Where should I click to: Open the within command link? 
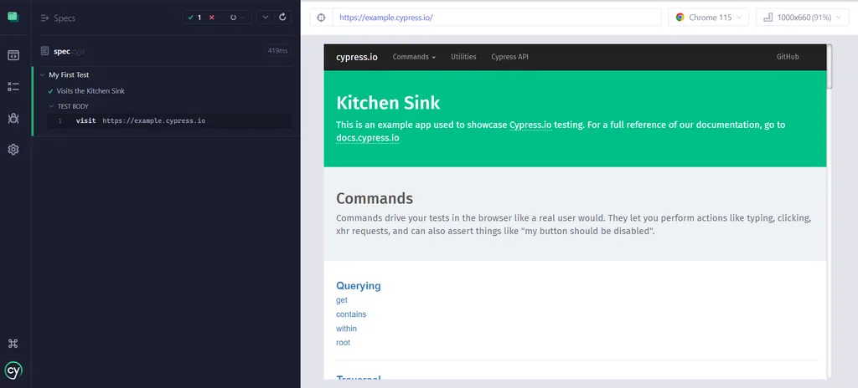click(346, 329)
